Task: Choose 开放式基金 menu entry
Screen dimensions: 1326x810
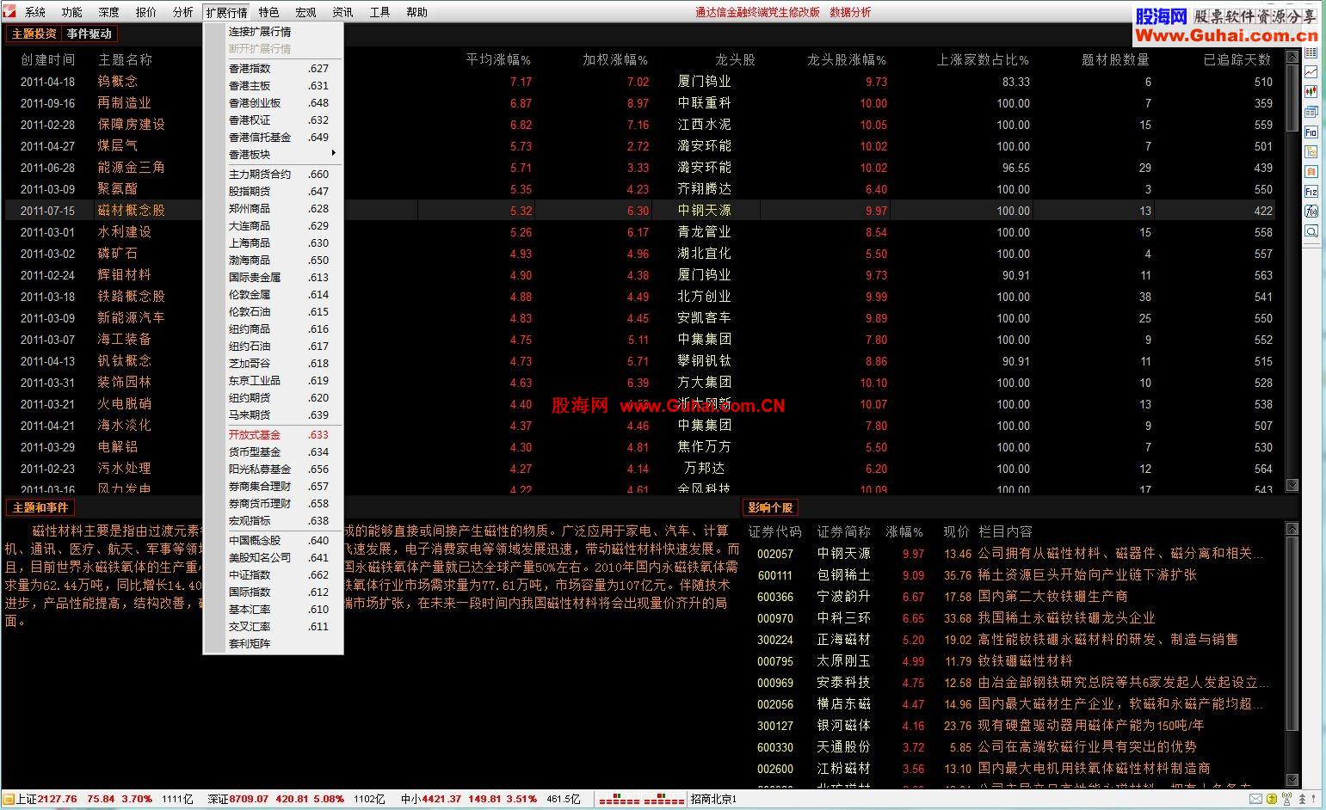Action: coord(273,435)
